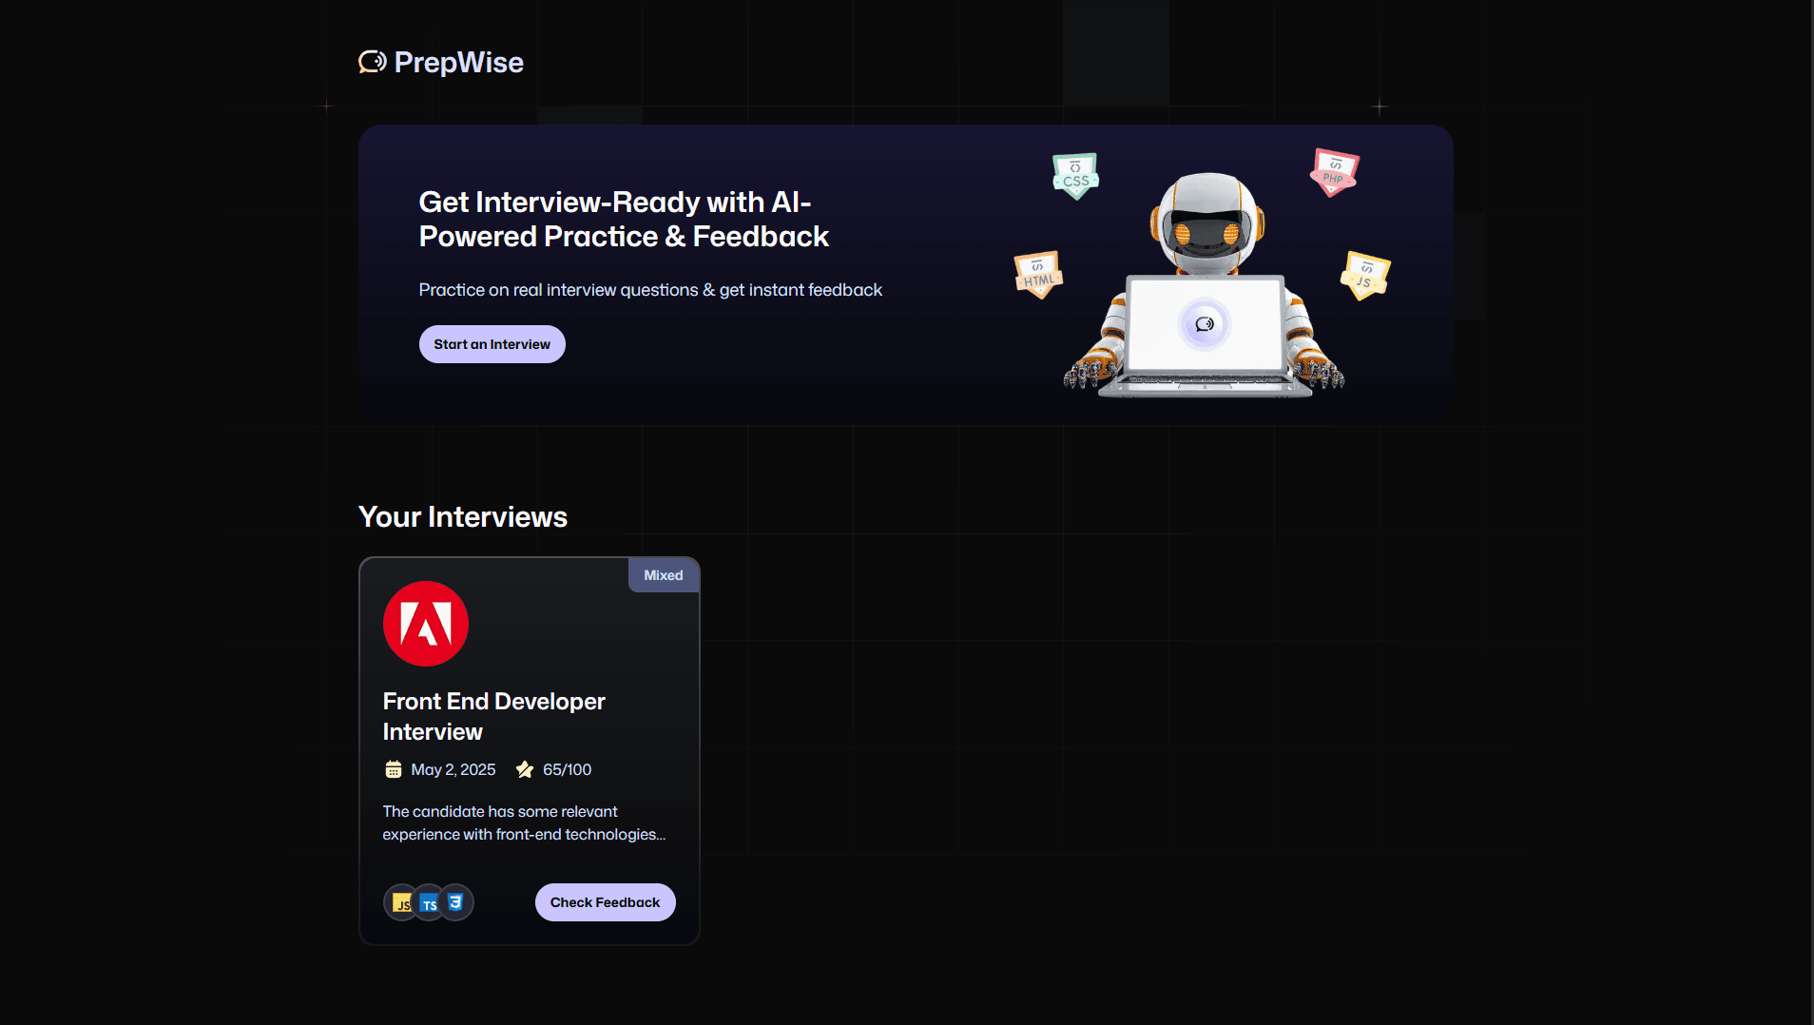Click the PrepWise chat bubble logo icon
Viewport: 1814px width, 1025px height.
(372, 62)
